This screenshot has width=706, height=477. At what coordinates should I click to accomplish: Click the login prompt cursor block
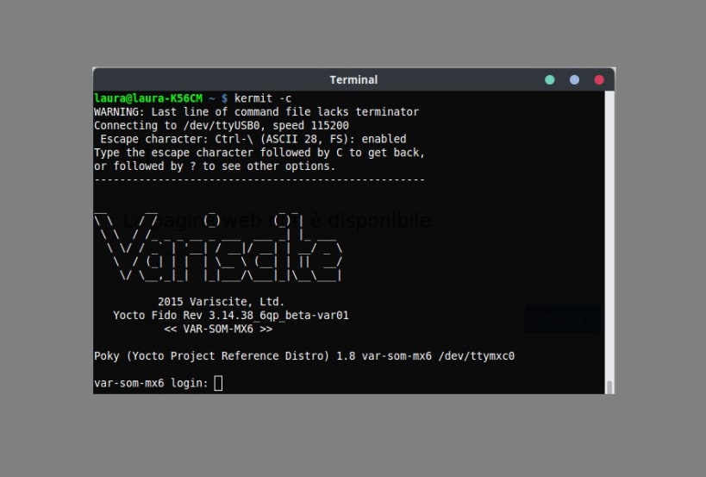coord(218,383)
